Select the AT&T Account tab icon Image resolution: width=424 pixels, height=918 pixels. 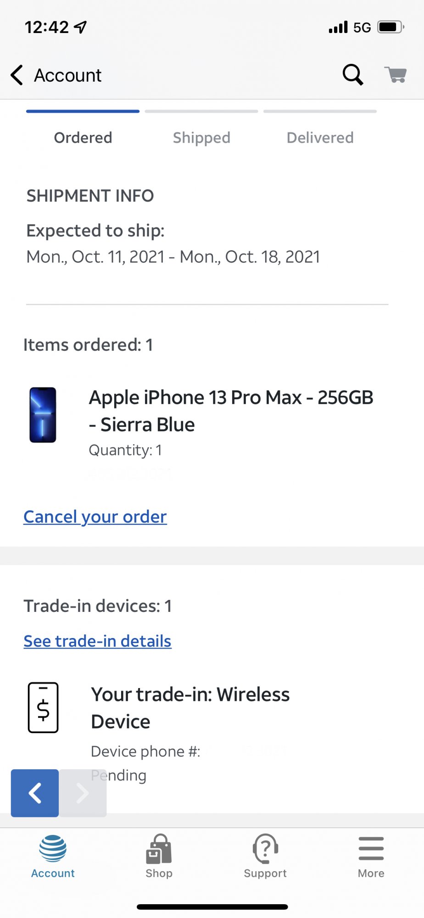(x=53, y=848)
